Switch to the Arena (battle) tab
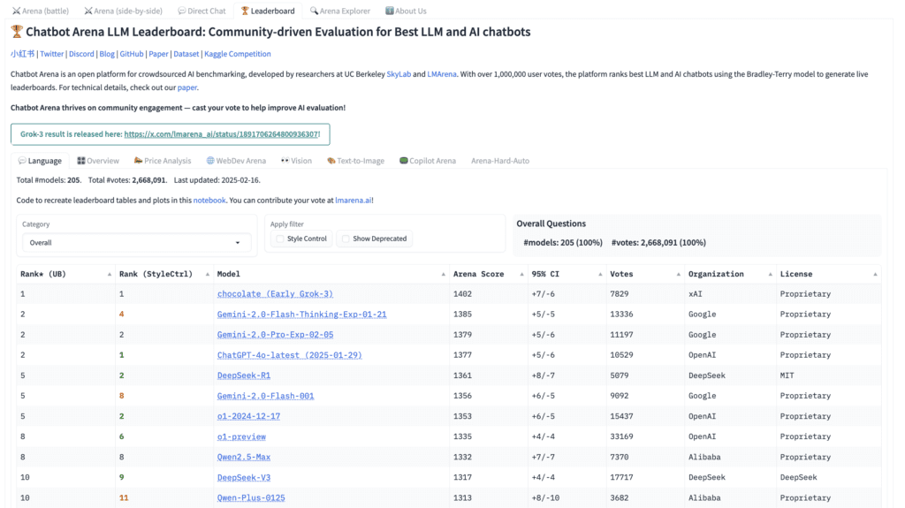This screenshot has width=905, height=508. (x=41, y=11)
